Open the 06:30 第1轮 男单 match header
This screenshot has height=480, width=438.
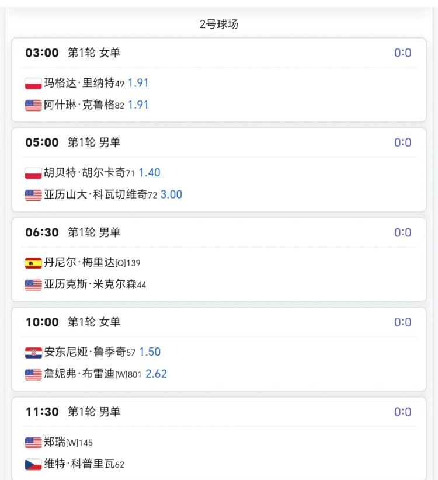[x=73, y=232]
